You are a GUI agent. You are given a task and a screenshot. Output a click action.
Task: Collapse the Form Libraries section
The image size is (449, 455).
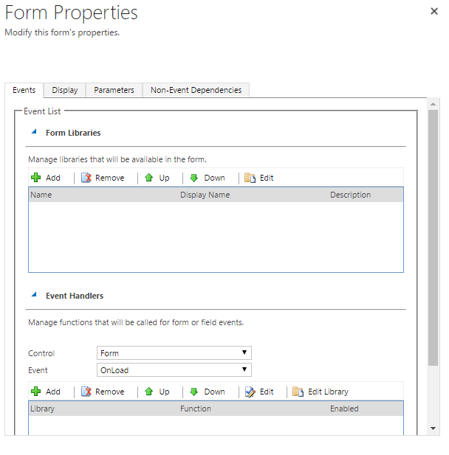pyautogui.click(x=33, y=133)
